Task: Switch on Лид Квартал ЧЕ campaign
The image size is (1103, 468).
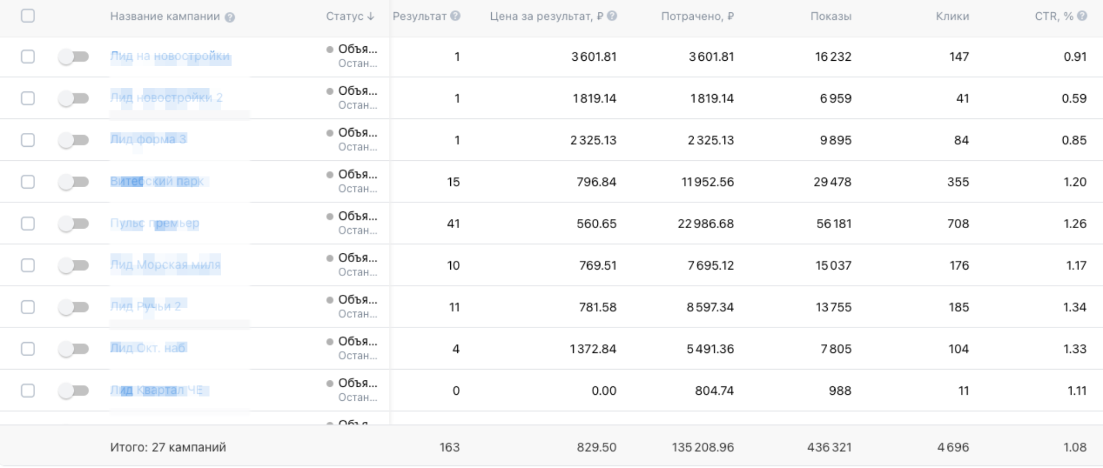Action: point(74,391)
